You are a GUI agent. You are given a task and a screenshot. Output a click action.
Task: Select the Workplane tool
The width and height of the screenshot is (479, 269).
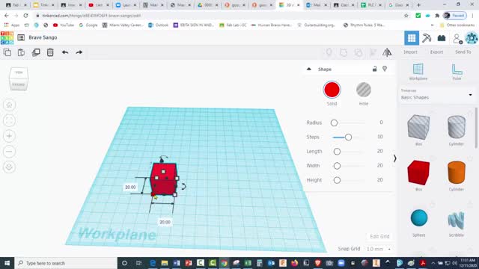(x=418, y=72)
